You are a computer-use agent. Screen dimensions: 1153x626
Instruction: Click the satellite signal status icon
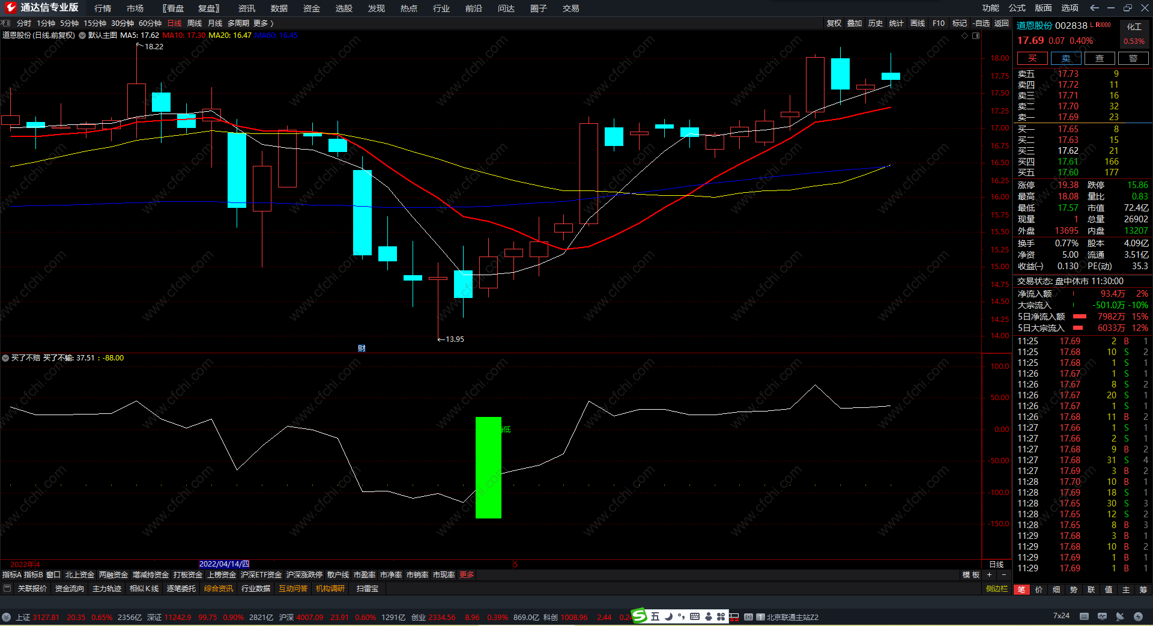tap(1120, 616)
